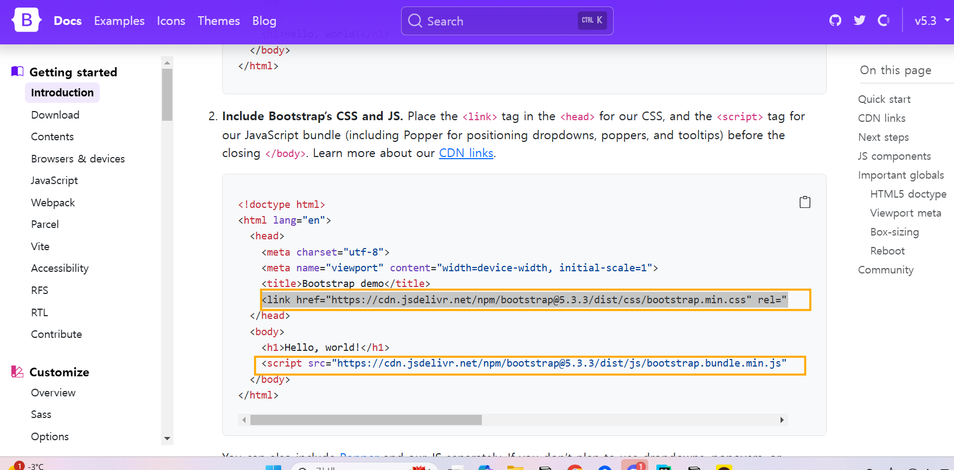This screenshot has width=954, height=470.
Task: Select Introduction in the sidebar
Action: (x=62, y=93)
